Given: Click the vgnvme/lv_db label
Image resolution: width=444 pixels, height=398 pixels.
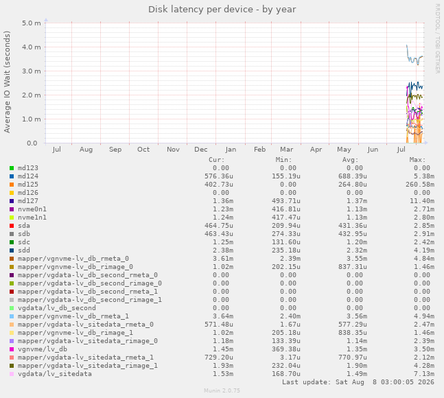Looking at the screenshot, I should click(x=43, y=349).
